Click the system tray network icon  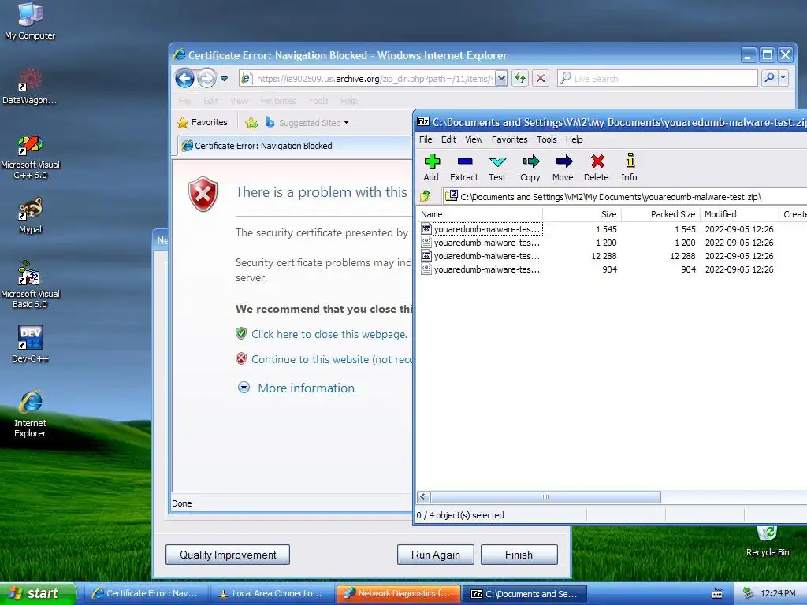(749, 593)
